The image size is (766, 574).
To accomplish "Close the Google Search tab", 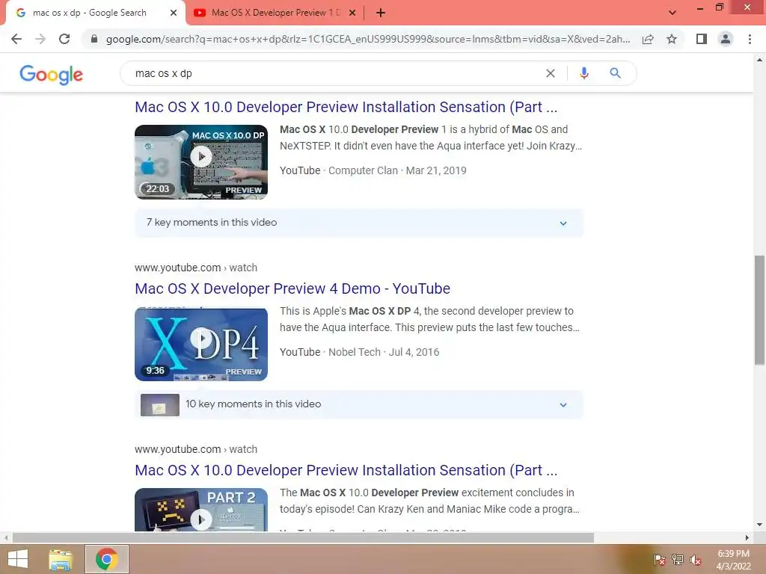I will pyautogui.click(x=174, y=13).
